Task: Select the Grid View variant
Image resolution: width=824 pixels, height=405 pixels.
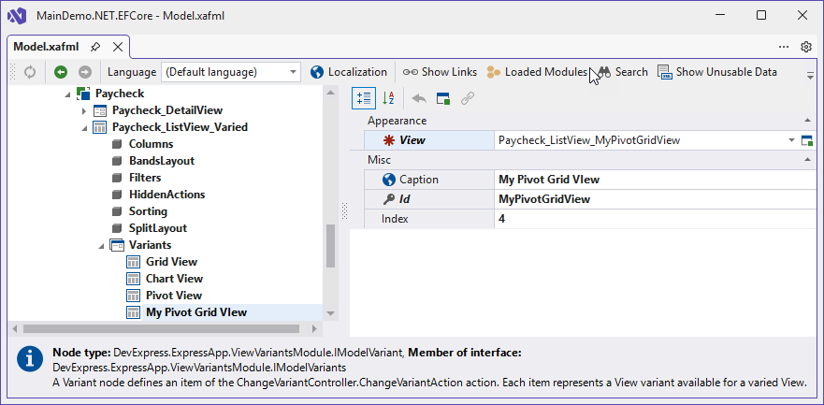Action: [172, 262]
